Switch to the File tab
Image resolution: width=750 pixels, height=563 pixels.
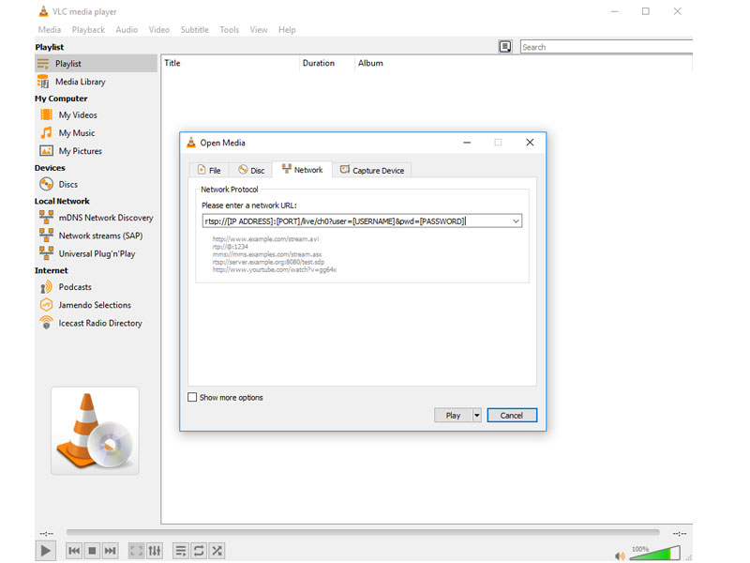coord(209,171)
